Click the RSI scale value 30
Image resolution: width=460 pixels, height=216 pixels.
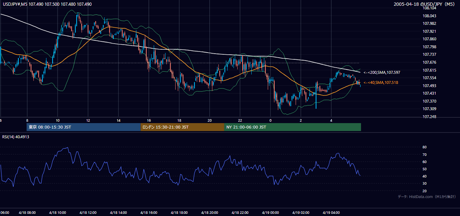(425, 184)
